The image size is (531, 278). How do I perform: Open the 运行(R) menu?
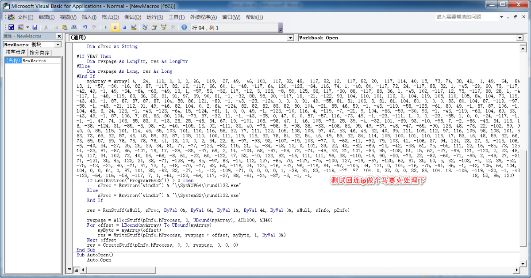pos(155,17)
